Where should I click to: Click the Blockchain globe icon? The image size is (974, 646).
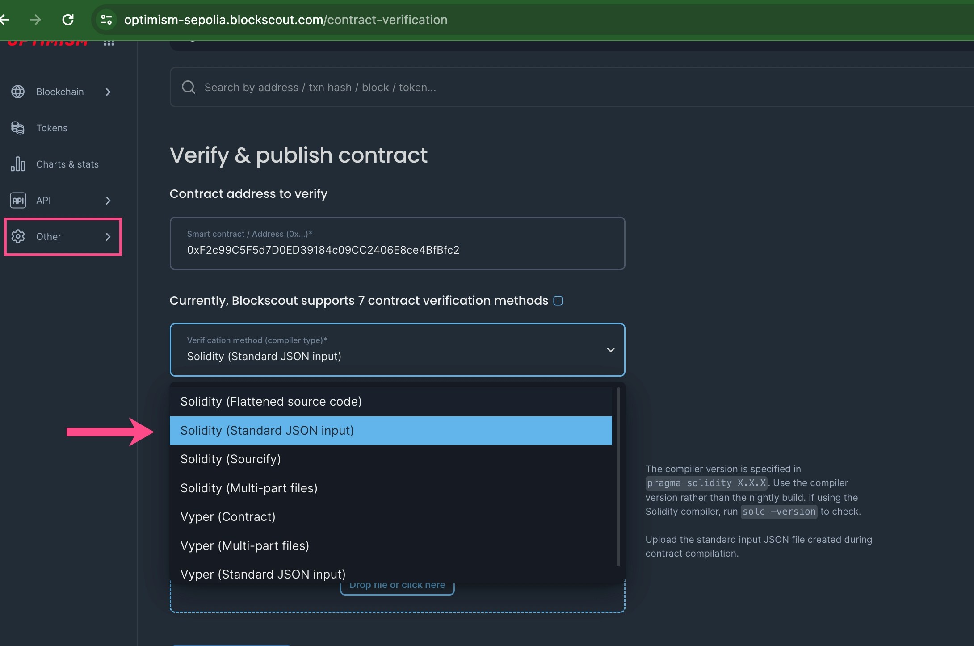coord(18,92)
